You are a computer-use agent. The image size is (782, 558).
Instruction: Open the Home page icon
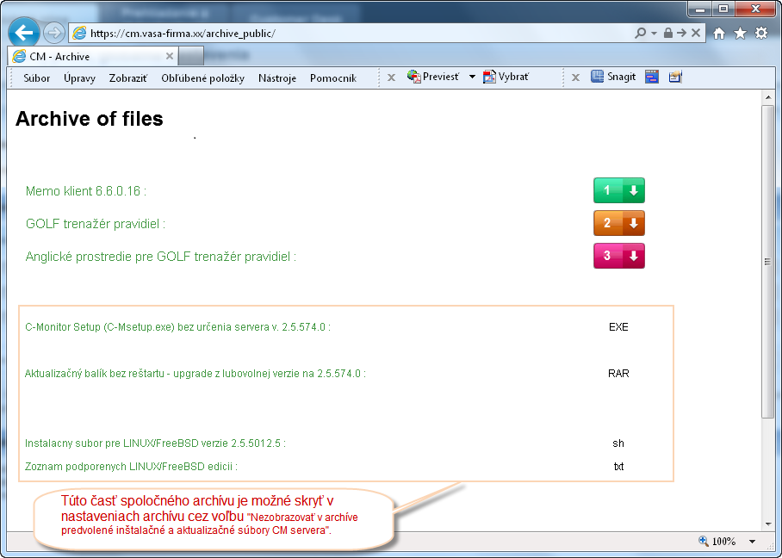pos(718,34)
